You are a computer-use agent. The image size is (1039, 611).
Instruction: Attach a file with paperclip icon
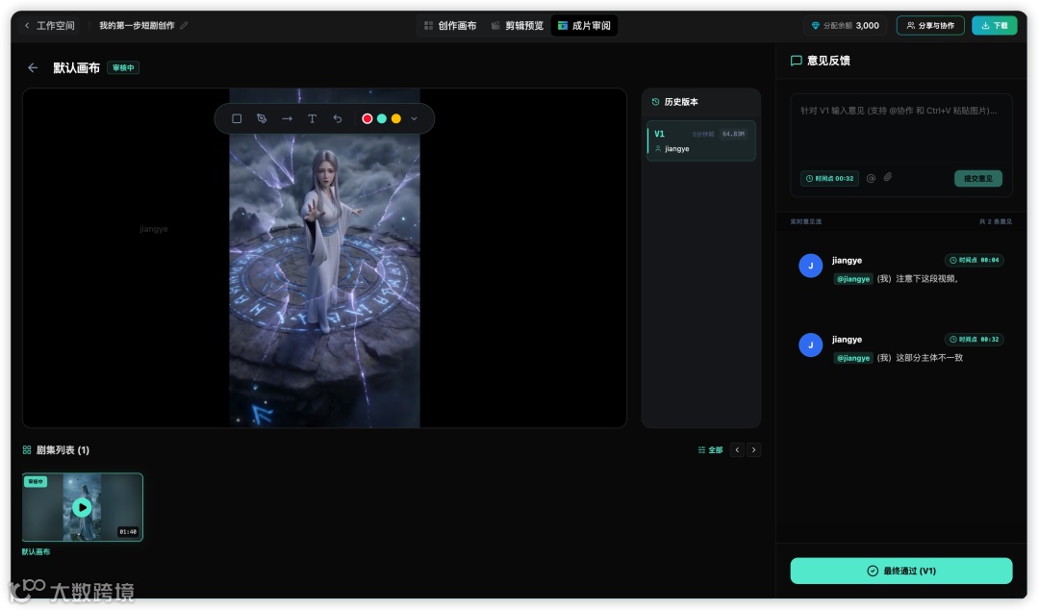tap(888, 177)
